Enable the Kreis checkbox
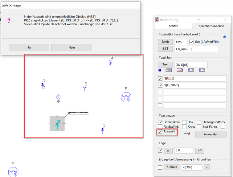The height and width of the screenshot is (177, 233). coord(184,127)
